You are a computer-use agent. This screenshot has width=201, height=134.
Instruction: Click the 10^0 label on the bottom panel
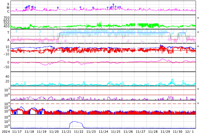(x=7, y=126)
